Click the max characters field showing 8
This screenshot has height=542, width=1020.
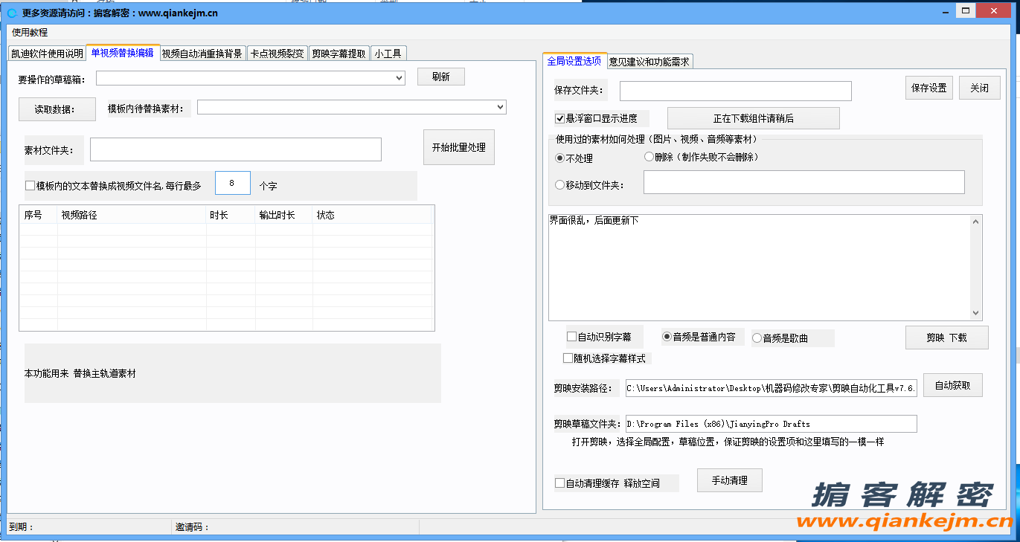tap(233, 183)
